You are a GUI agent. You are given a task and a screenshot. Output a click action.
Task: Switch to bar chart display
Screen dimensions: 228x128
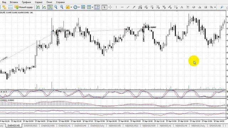point(38,7)
